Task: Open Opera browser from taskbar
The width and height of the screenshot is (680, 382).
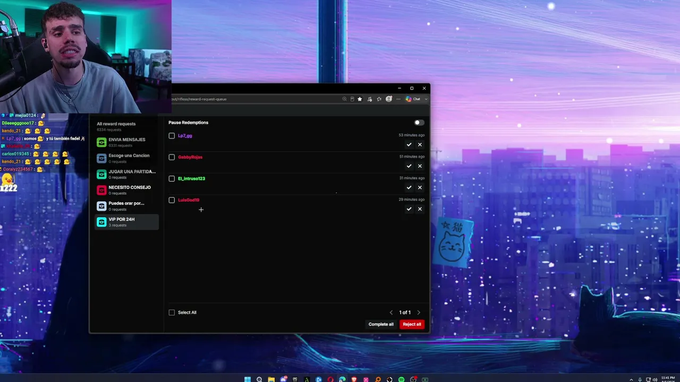Action: (x=330, y=379)
